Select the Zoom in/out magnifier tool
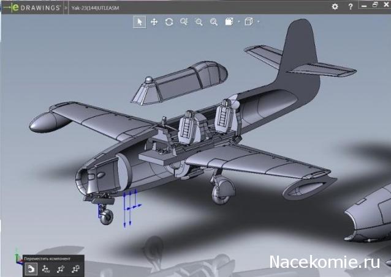This screenshot has height=277, width=391. tap(199, 22)
